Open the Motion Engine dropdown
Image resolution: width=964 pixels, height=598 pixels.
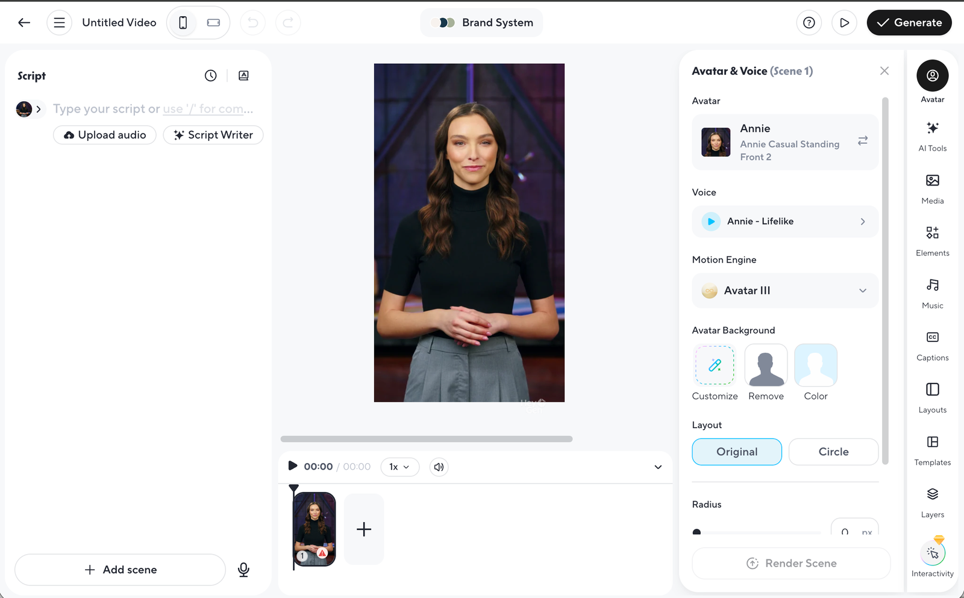[784, 290]
